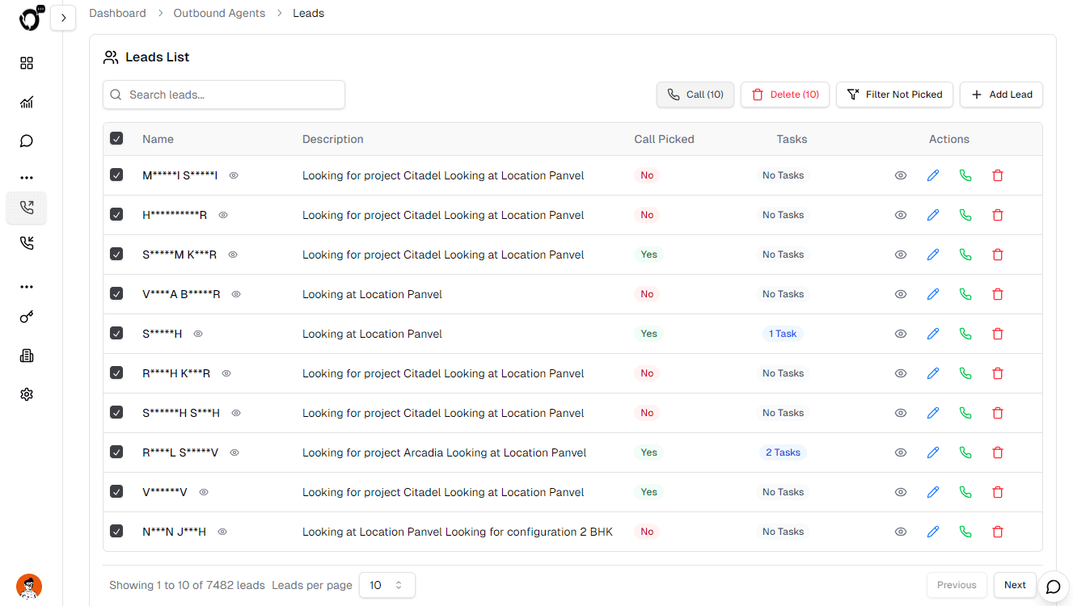The image size is (1073, 606).
Task: Start a call for lead R****L S*****V
Action: click(965, 452)
